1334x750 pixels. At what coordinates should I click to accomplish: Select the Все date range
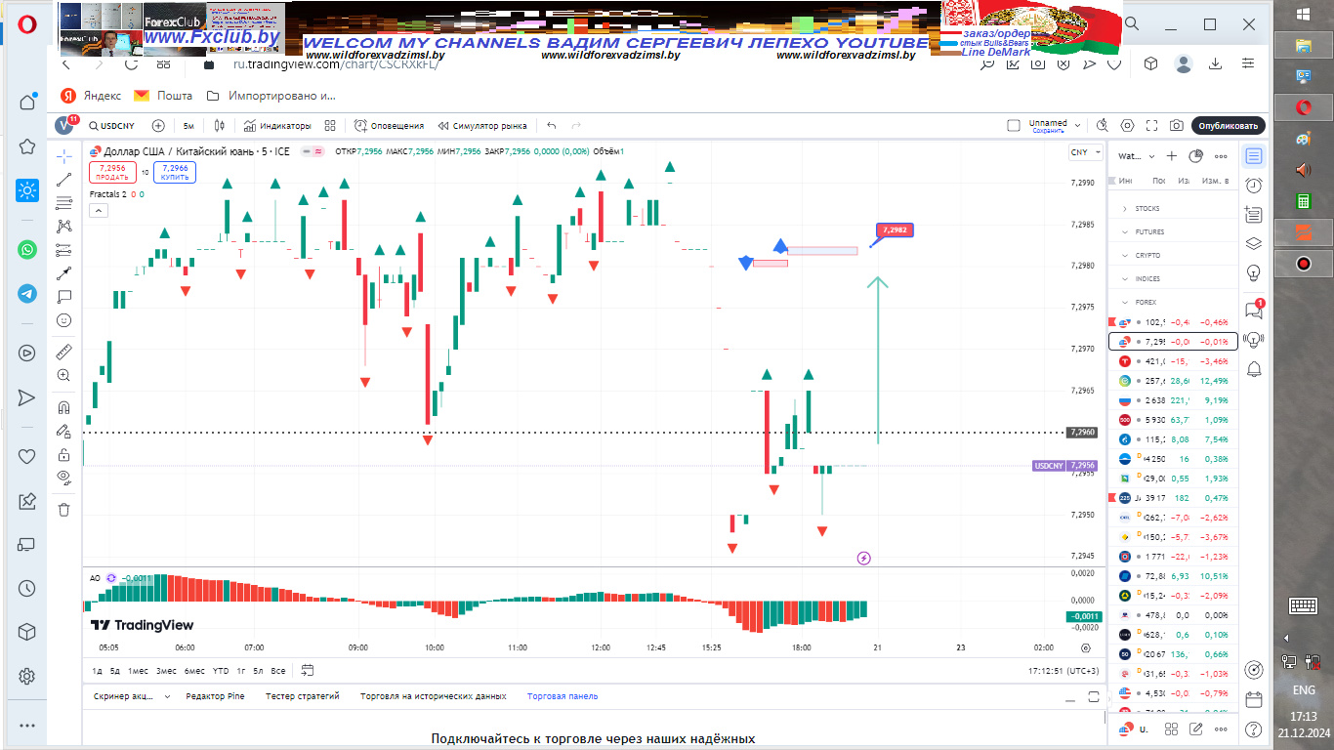(278, 671)
